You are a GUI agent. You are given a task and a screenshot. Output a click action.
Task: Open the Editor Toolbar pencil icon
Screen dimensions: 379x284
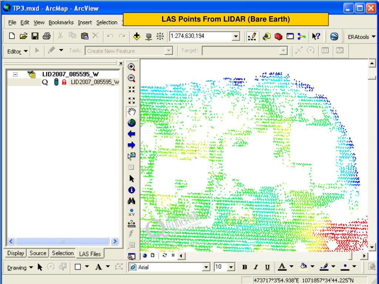[252, 37]
